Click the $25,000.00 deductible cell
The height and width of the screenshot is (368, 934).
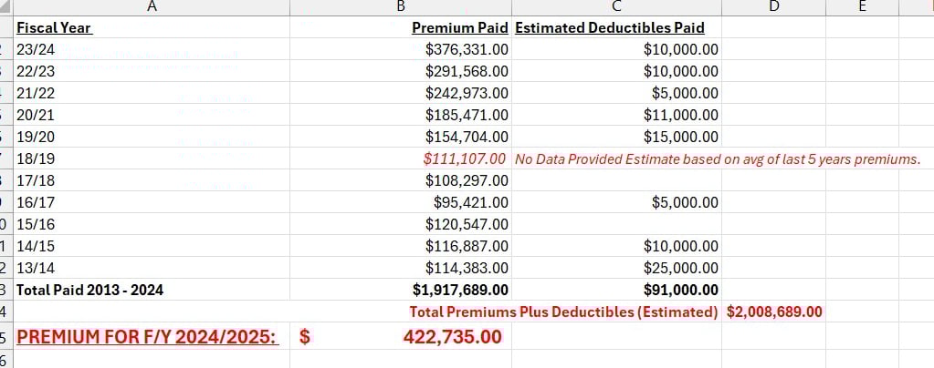tap(680, 268)
